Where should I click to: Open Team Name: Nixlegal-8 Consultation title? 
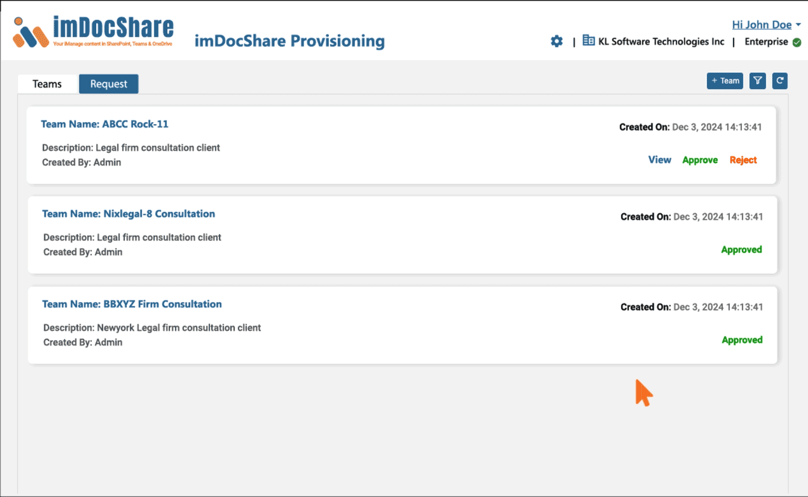click(129, 214)
